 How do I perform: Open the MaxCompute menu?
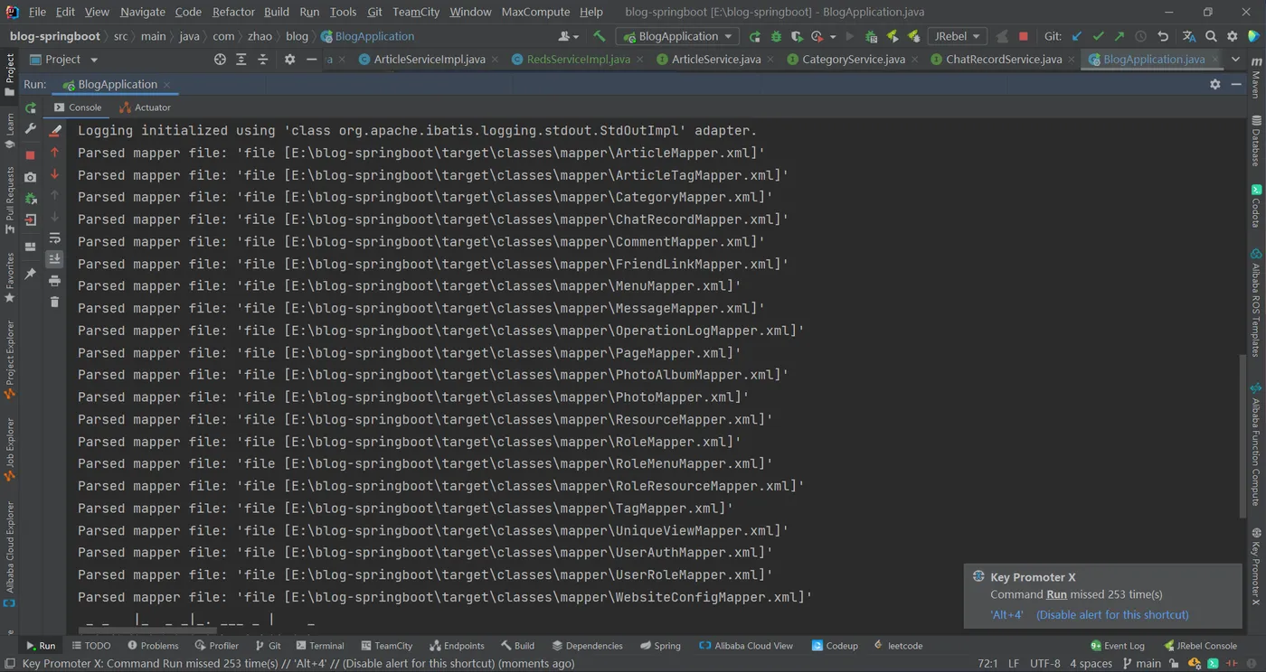click(535, 12)
